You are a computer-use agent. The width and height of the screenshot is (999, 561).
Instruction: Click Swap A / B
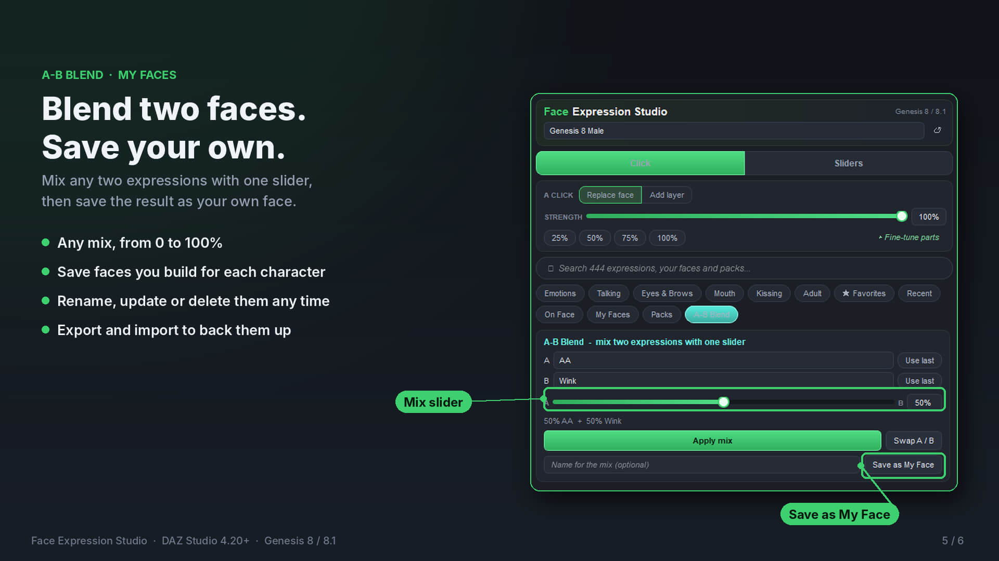914,440
